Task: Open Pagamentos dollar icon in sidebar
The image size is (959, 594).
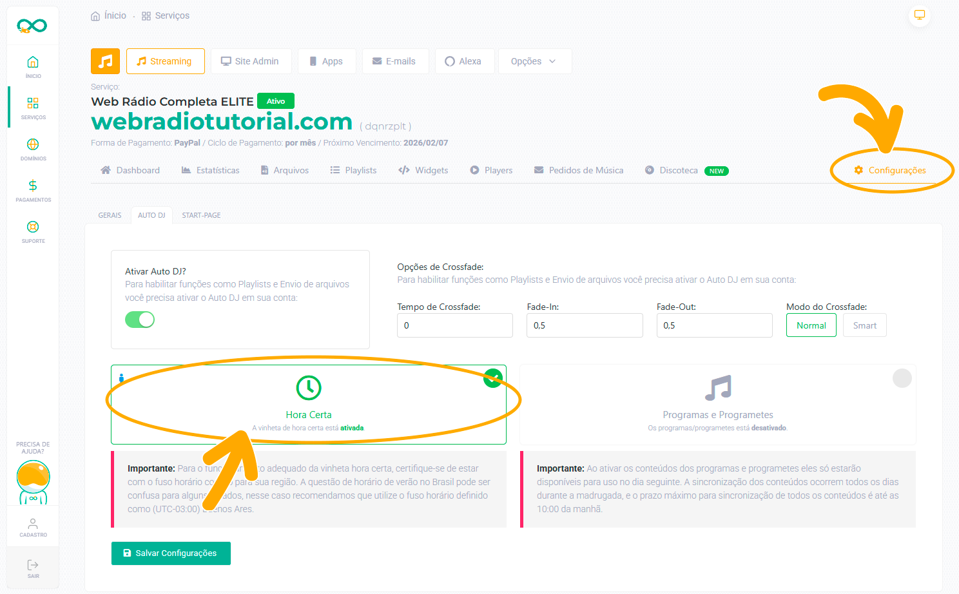Action: click(x=33, y=190)
